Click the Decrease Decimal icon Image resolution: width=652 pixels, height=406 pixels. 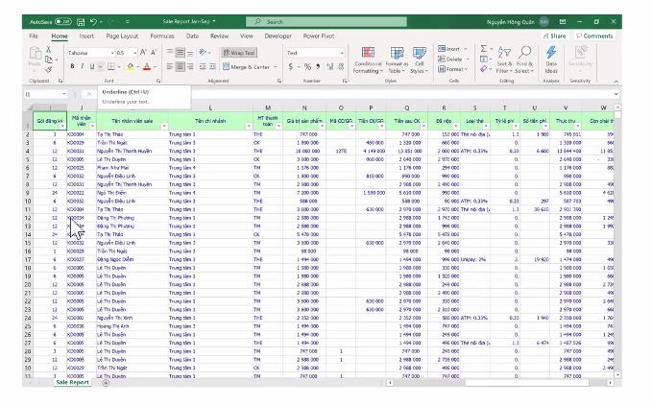click(341, 66)
